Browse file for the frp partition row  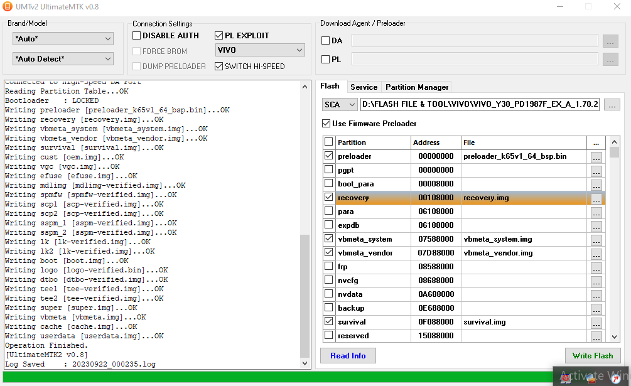[596, 267]
